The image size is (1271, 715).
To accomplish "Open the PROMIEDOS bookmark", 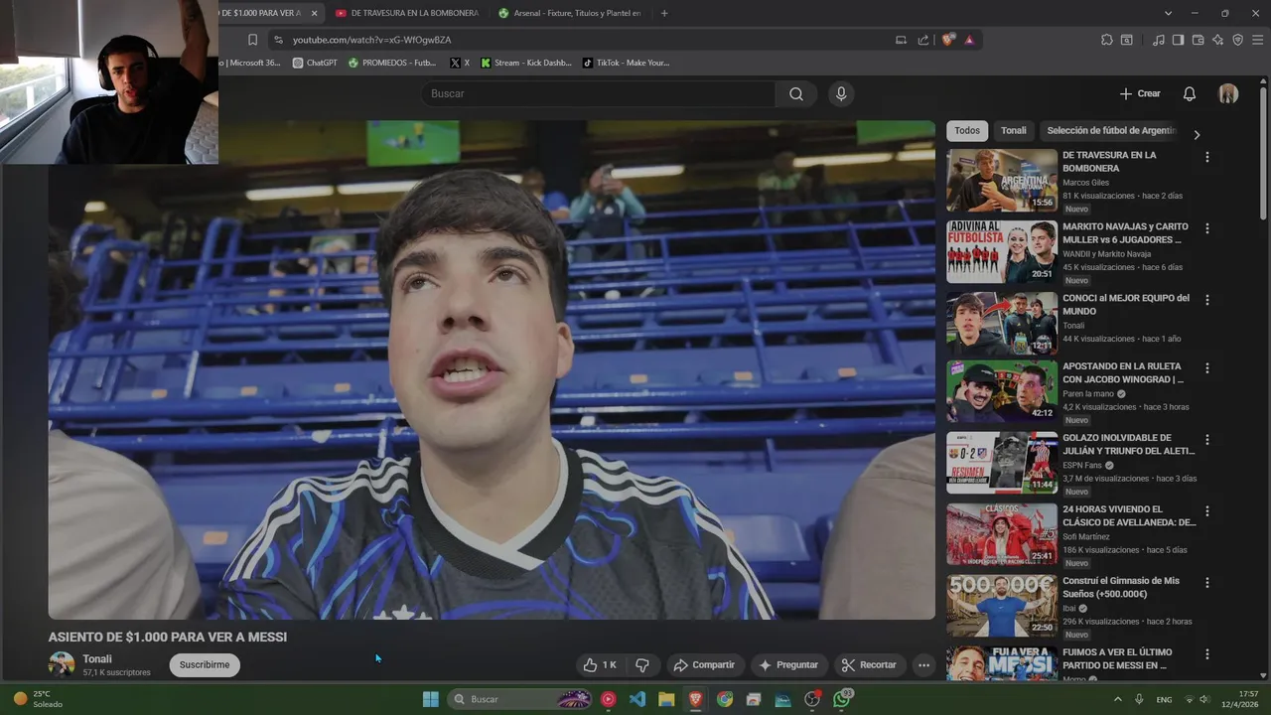I will (392, 63).
